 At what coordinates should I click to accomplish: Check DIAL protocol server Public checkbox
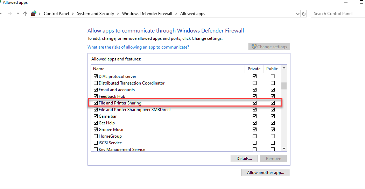[x=273, y=76]
